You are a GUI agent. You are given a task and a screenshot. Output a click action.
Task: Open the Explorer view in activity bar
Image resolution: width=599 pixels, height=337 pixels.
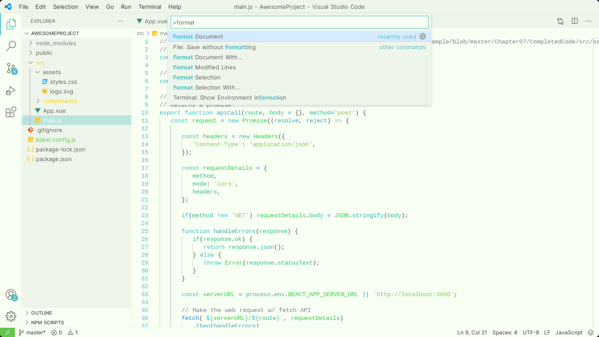pyautogui.click(x=11, y=24)
